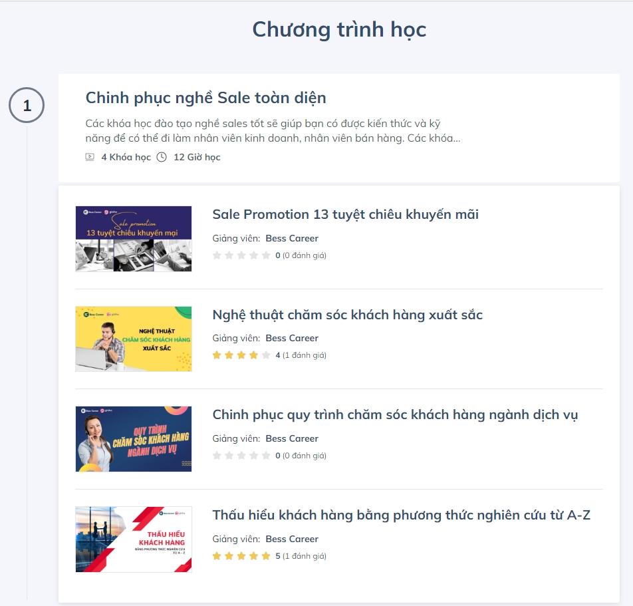Screen dimensions: 633x606
Task: Click the fourth filled star for 'Nghệ thuật chăm sóc khách hàng'
Action: (254, 355)
